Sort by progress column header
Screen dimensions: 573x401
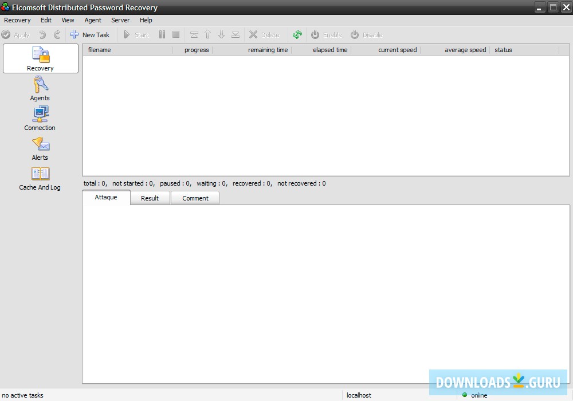click(193, 50)
